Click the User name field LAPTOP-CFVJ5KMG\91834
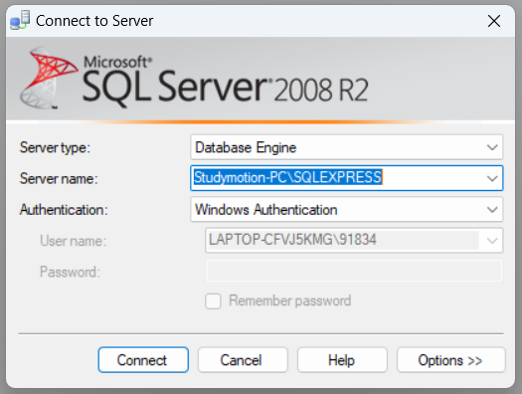Viewport: 522px width, 394px height. tap(354, 240)
